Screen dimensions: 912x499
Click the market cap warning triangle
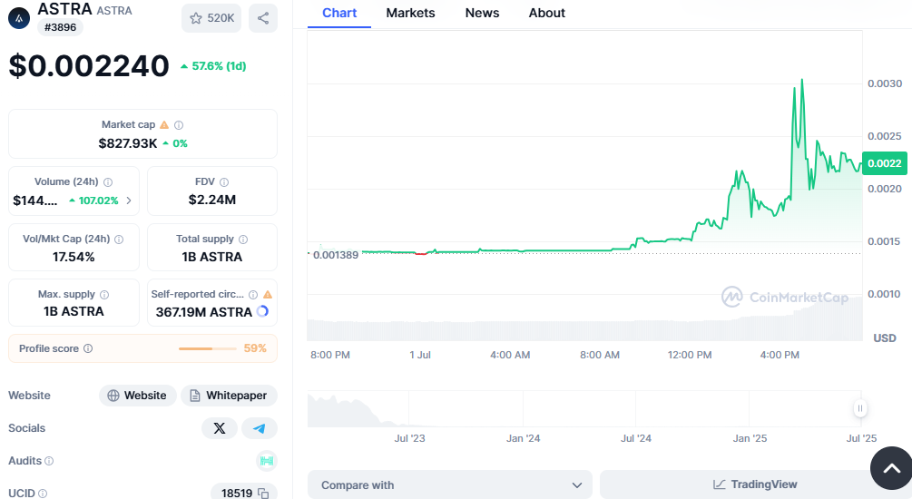point(164,125)
